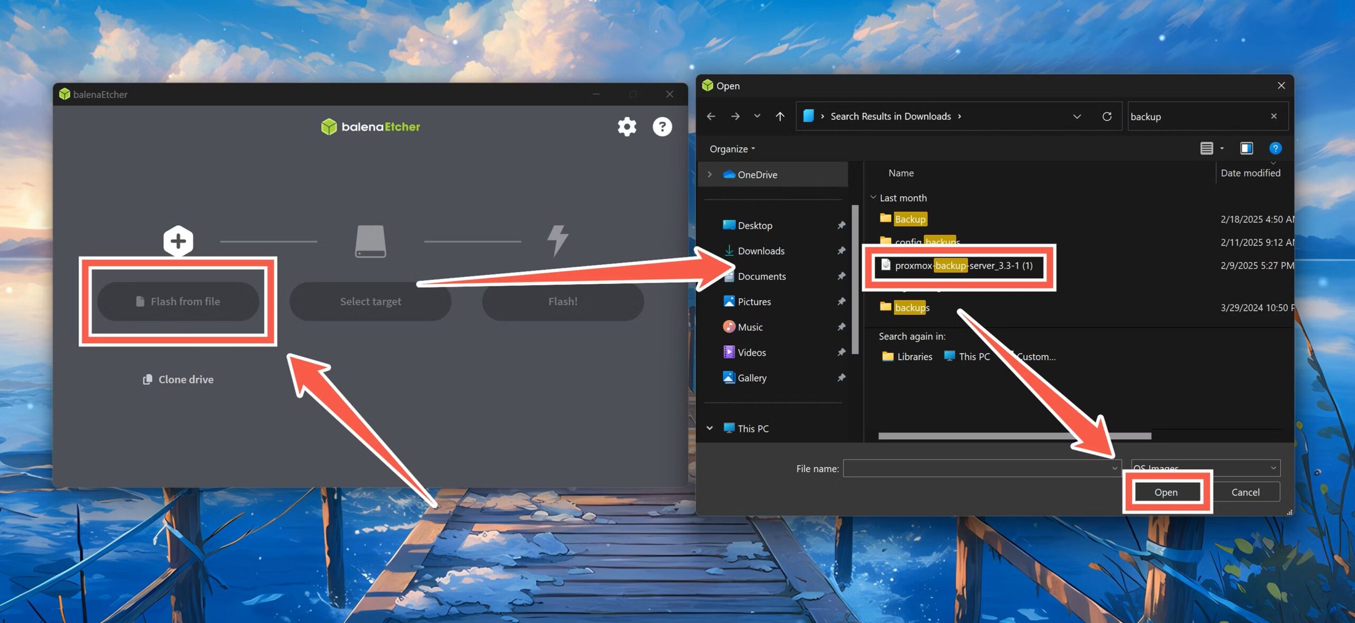Open the OS Images file type dropdown

(x=1273, y=468)
